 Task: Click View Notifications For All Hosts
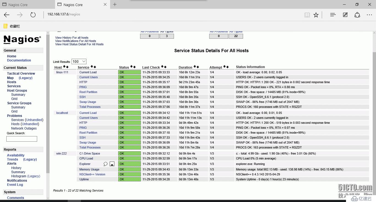point(75,41)
